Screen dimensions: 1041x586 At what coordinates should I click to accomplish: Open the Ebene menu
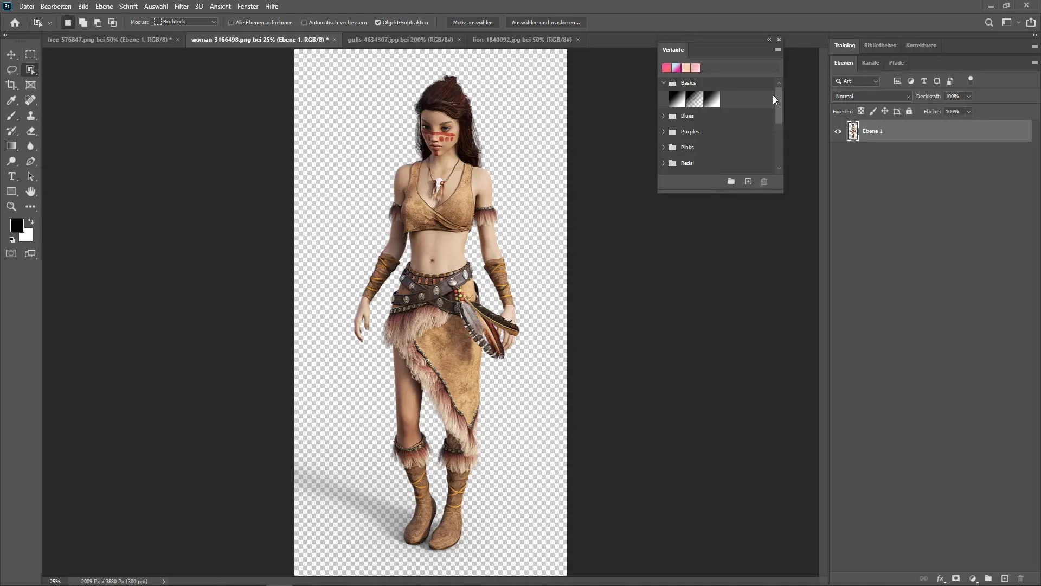point(104,7)
